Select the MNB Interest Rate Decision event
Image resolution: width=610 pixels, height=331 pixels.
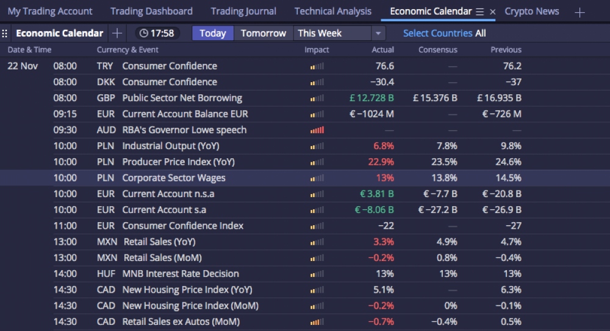point(181,274)
